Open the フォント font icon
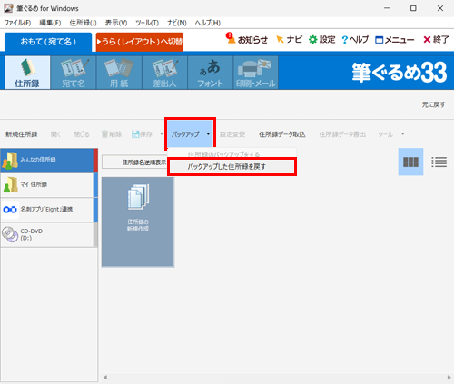The height and width of the screenshot is (384, 454). (211, 73)
